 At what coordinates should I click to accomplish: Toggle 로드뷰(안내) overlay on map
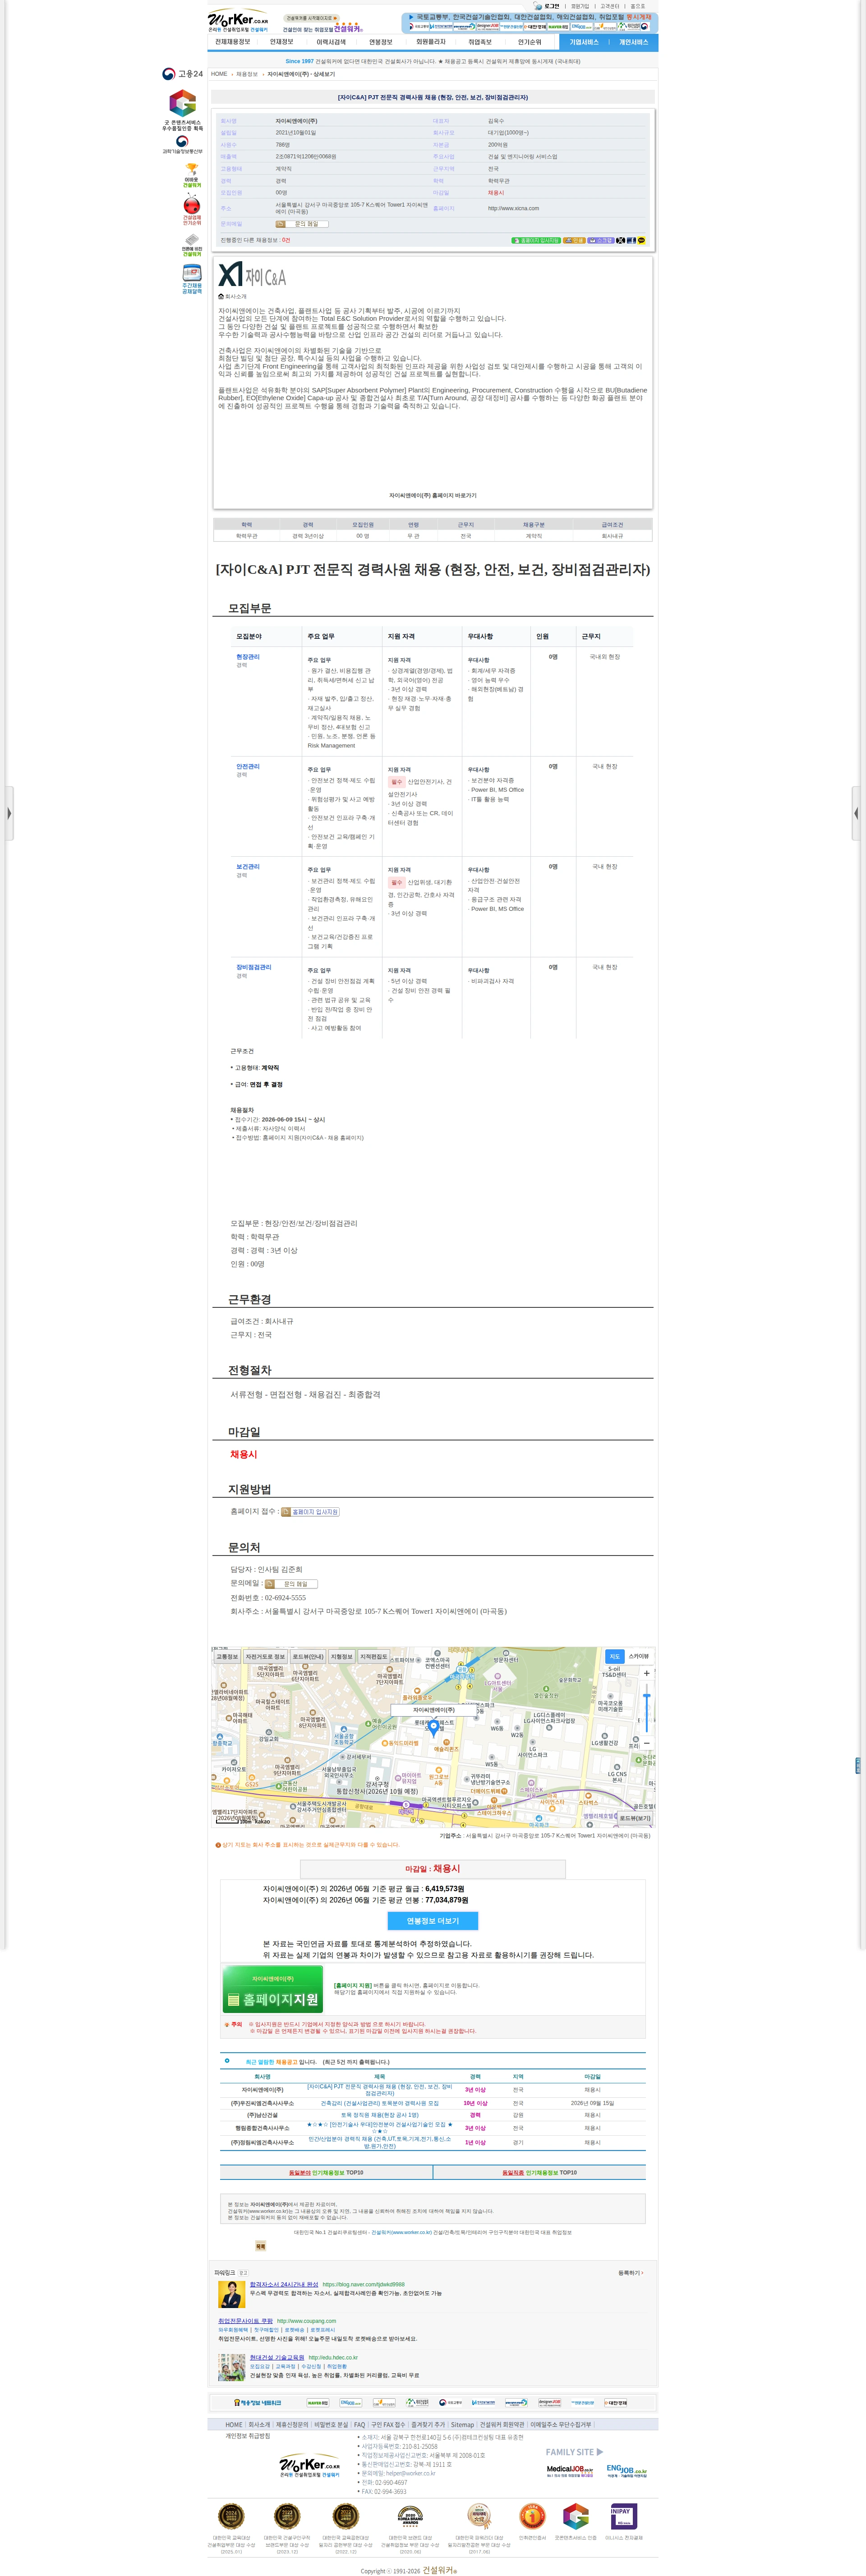[x=308, y=1657]
